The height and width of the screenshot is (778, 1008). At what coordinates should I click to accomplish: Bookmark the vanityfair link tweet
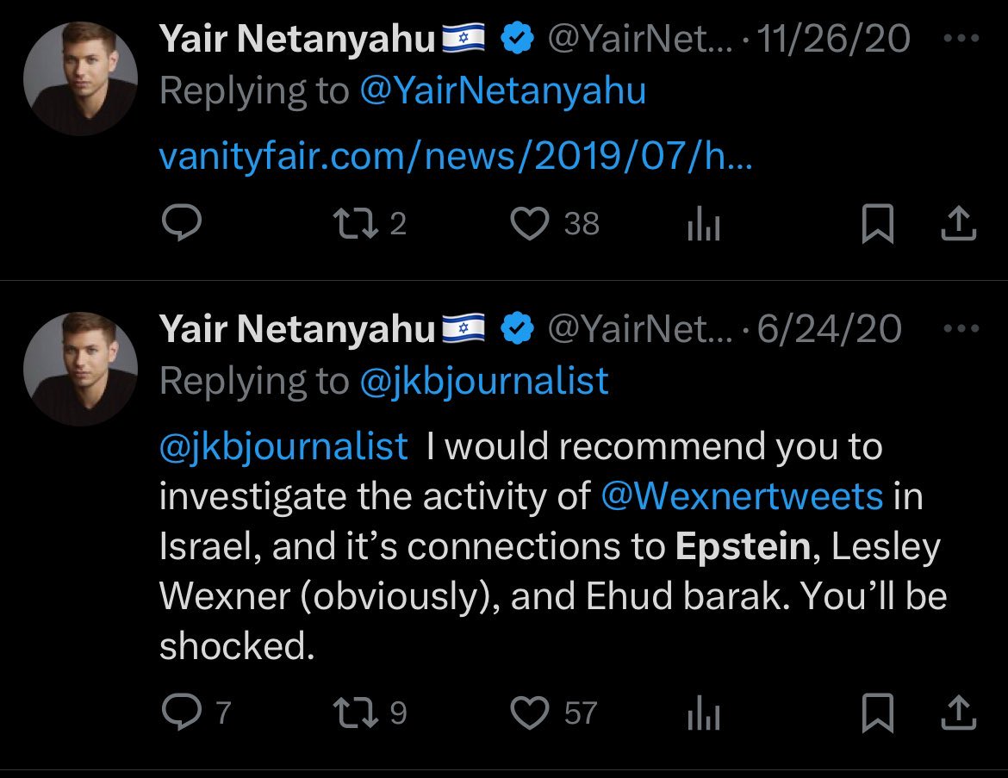876,225
